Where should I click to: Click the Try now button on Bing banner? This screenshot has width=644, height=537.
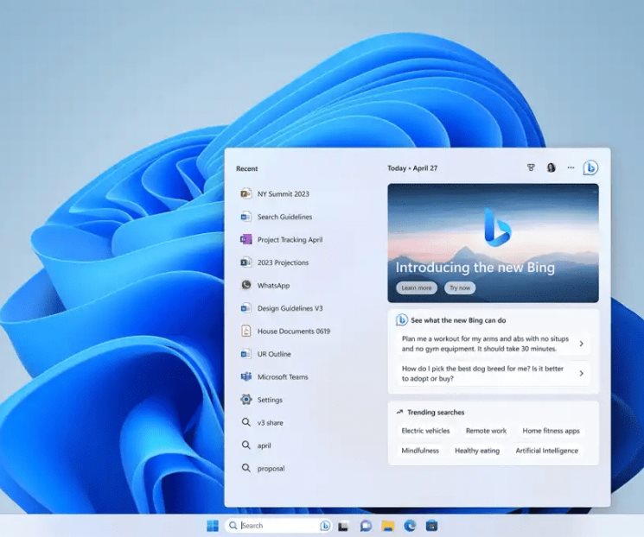tap(460, 287)
